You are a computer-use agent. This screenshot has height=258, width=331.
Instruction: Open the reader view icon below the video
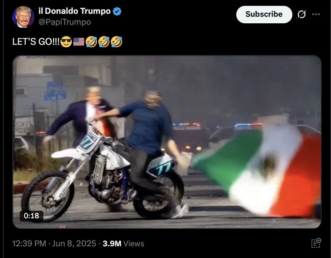coord(316,243)
